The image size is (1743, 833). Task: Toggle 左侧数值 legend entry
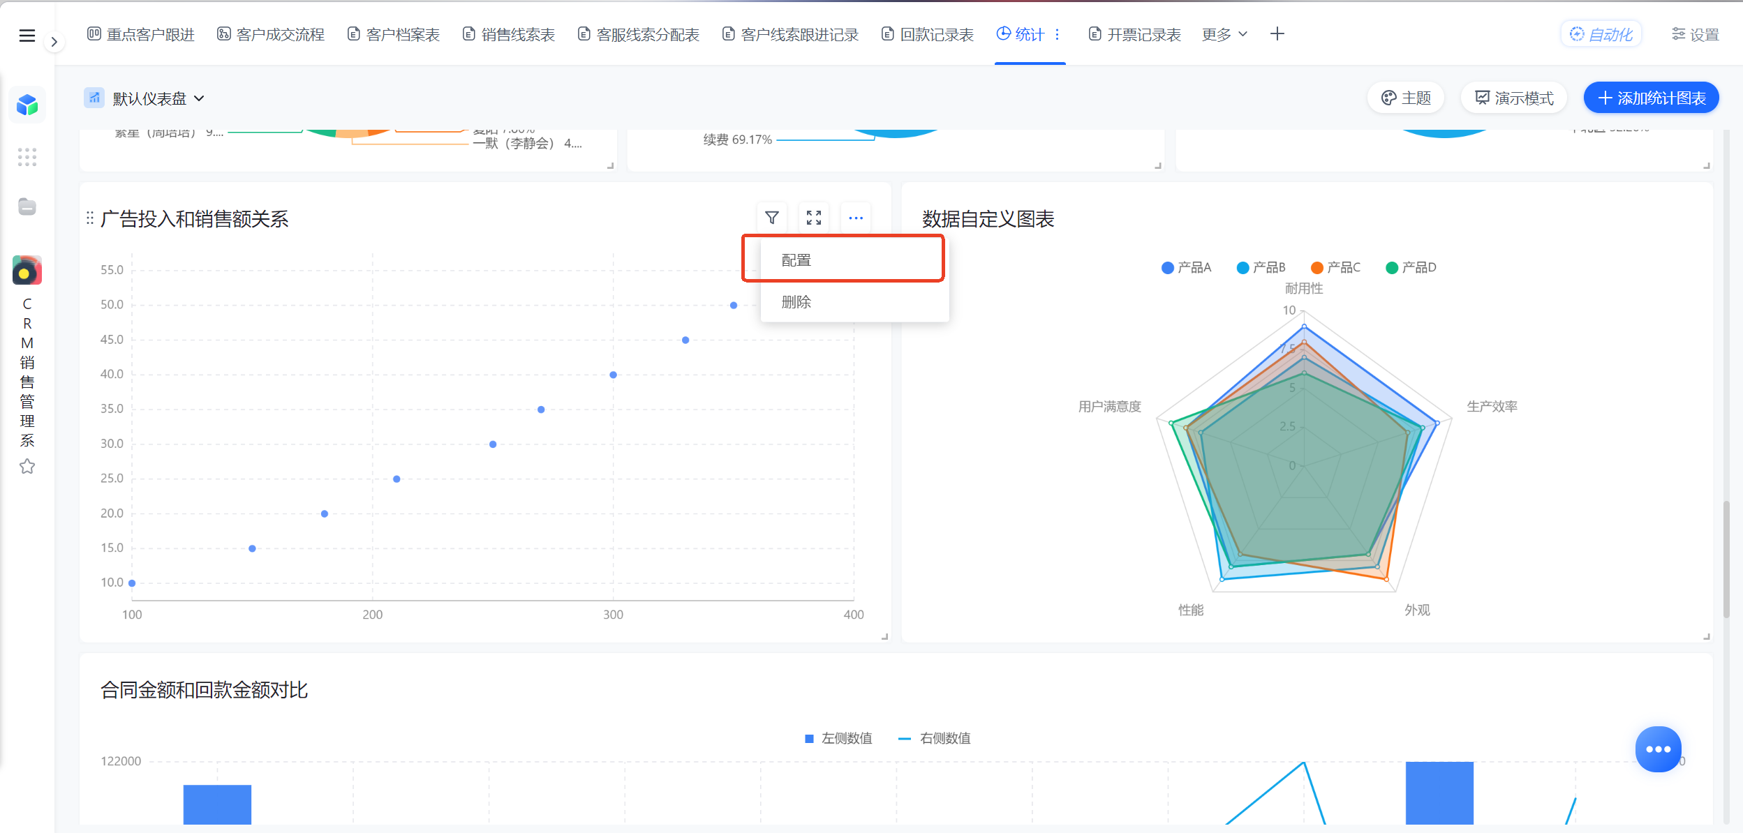(x=838, y=738)
